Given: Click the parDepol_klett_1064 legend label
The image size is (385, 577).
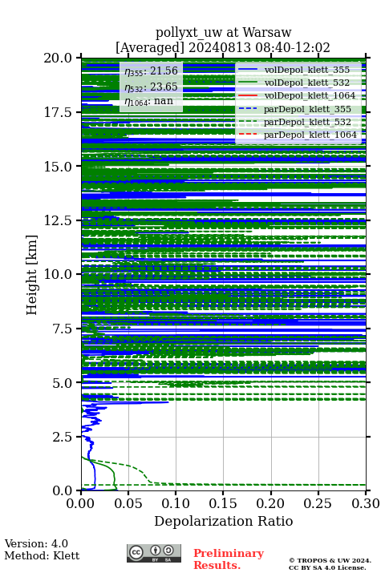Looking at the screenshot, I should 310,135.
